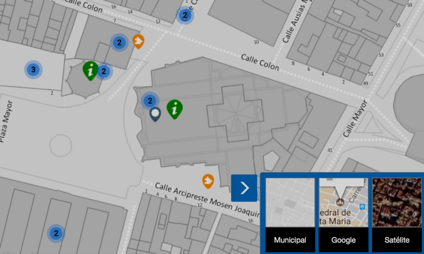Click the Google label in the layer switcher
This screenshot has width=424, height=254.
click(343, 240)
